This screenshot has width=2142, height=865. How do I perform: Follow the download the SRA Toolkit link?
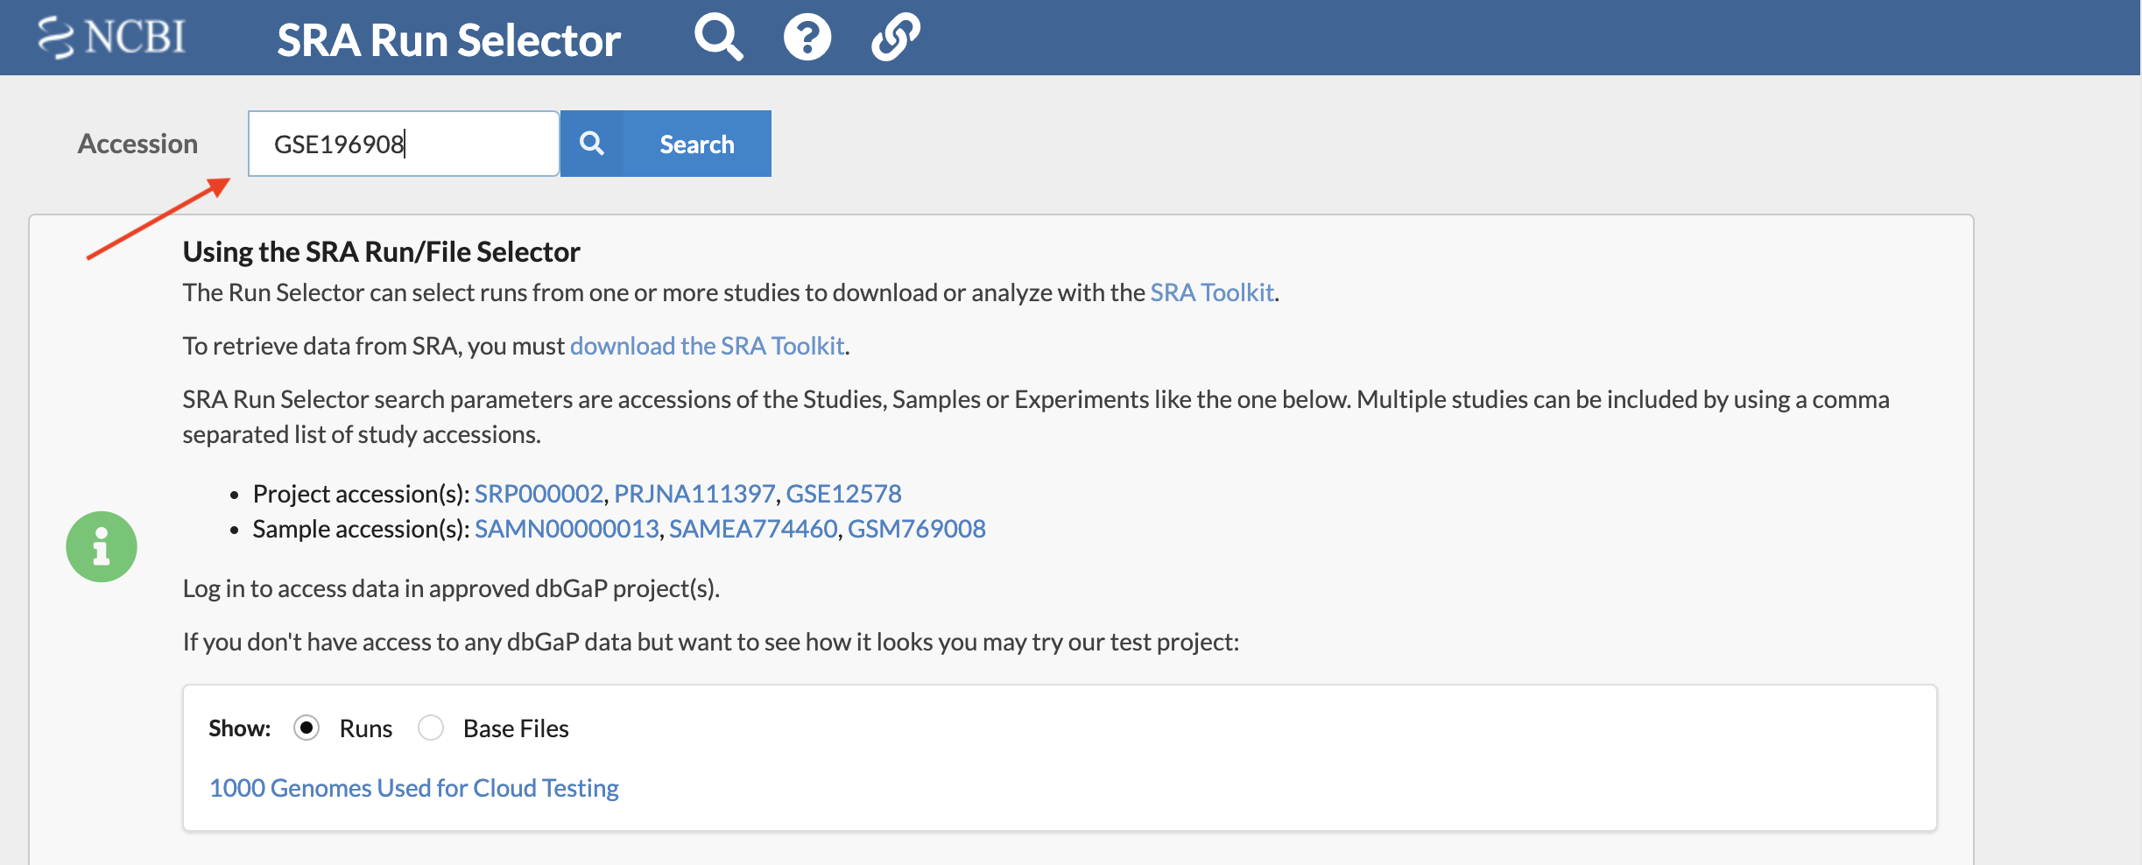[707, 346]
